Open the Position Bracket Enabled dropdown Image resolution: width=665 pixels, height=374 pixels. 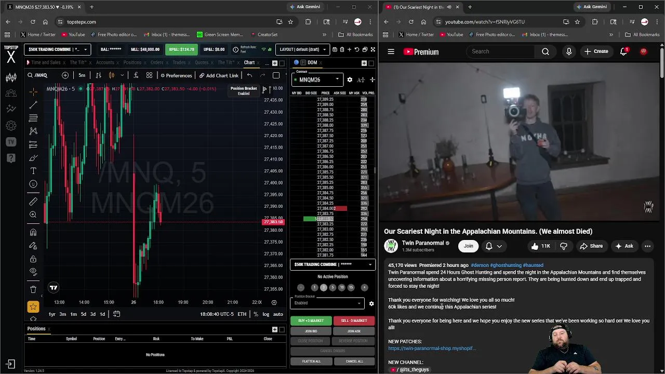coord(327,303)
